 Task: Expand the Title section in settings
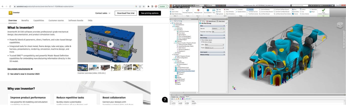pyautogui.click(x=213, y=35)
